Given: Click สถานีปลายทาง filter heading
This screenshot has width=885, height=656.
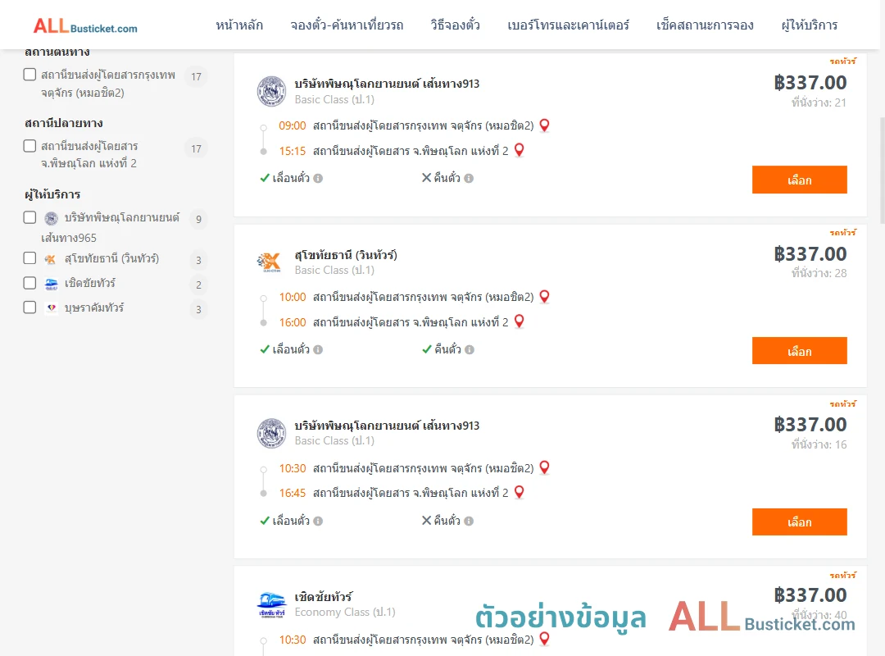Looking at the screenshot, I should [64, 123].
